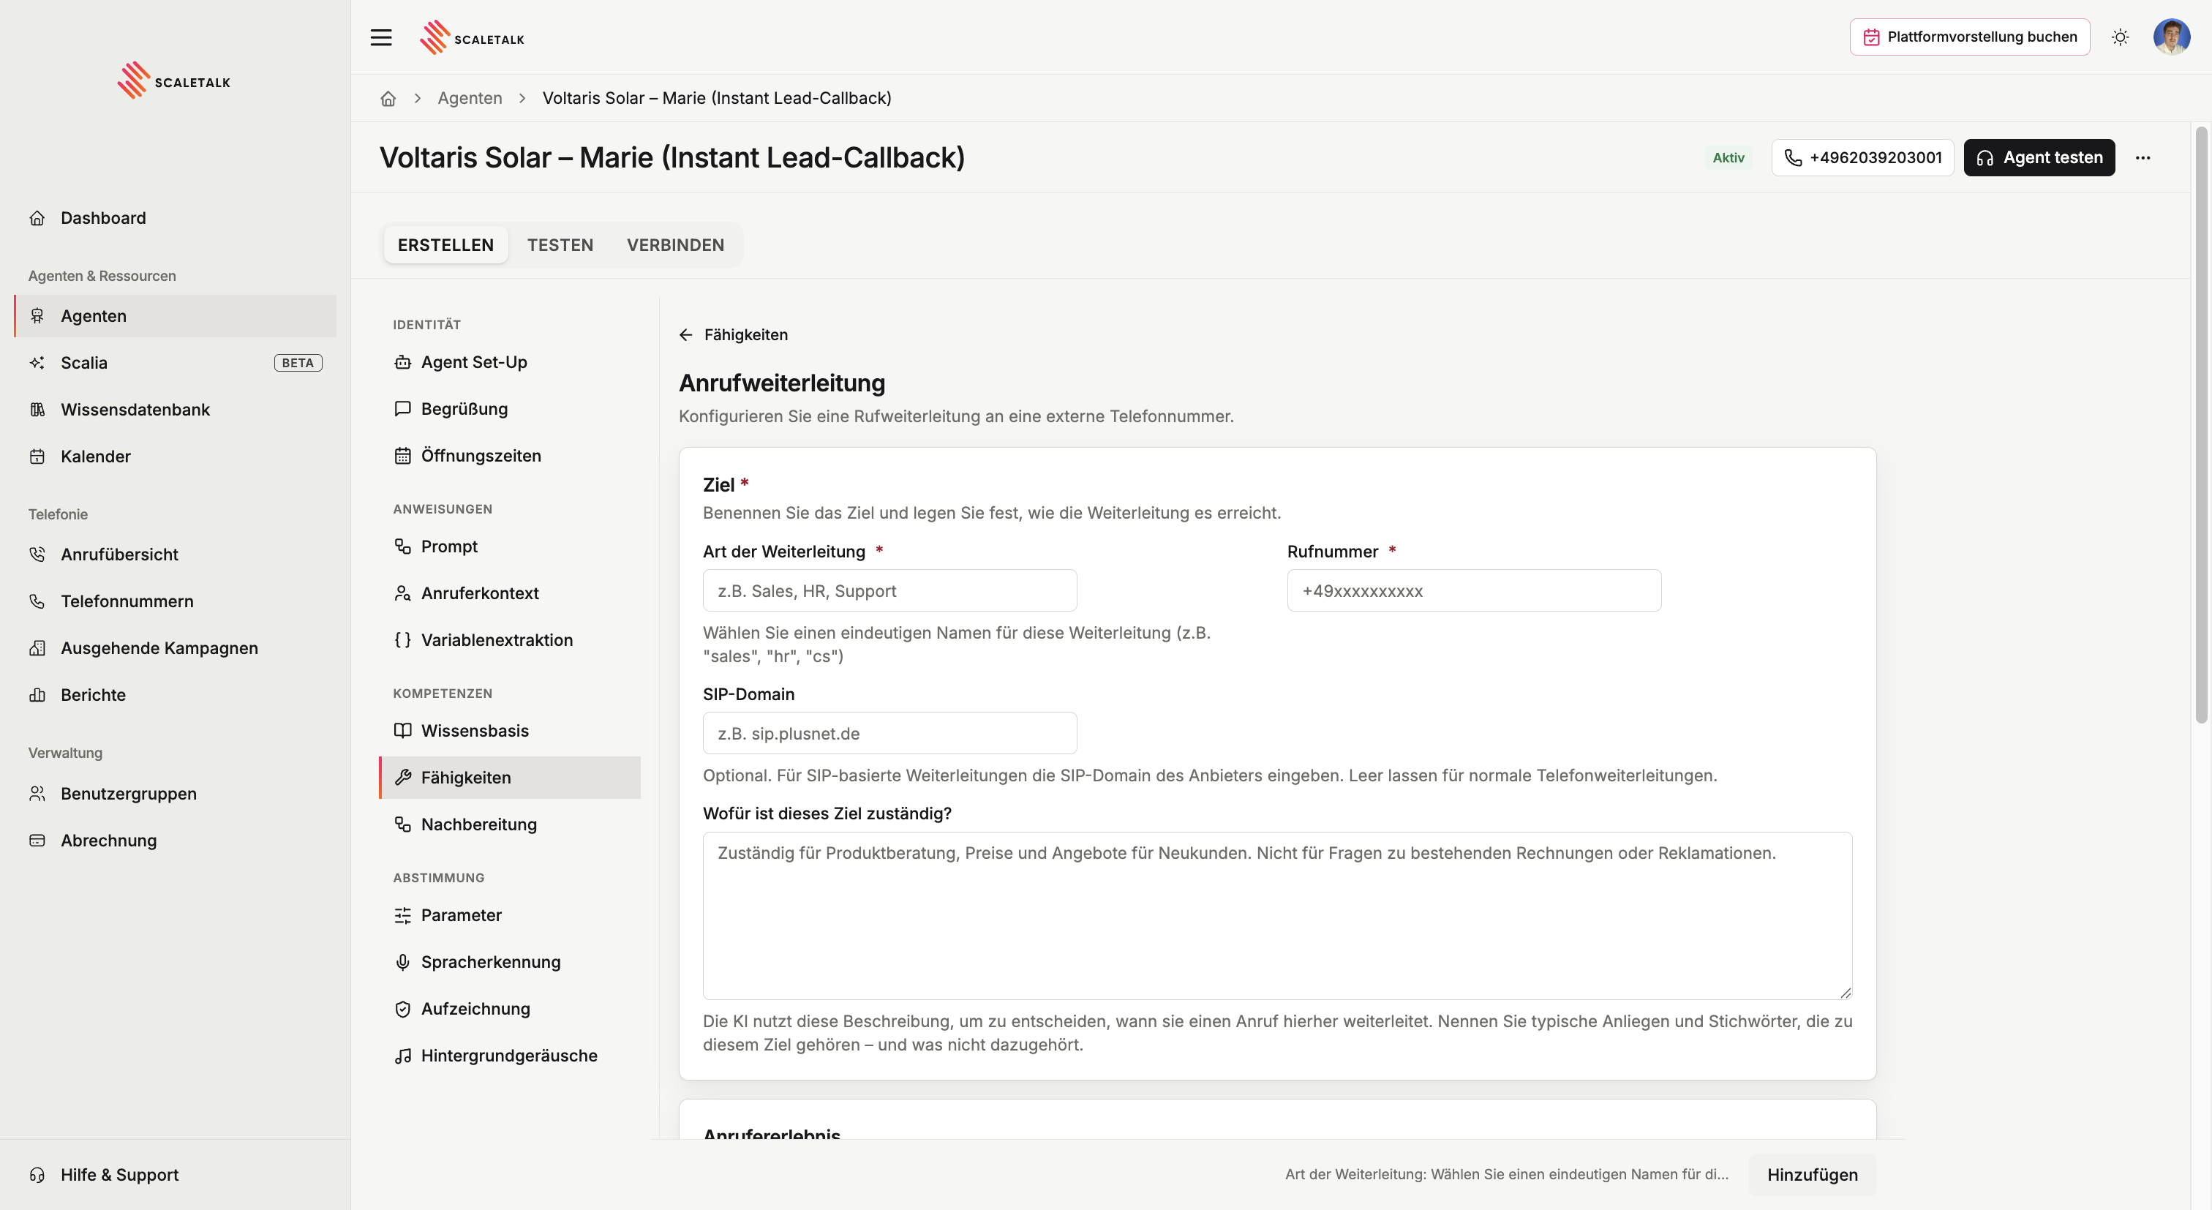Switch to the VERBINDEN tab
The width and height of the screenshot is (2212, 1210).
click(675, 245)
